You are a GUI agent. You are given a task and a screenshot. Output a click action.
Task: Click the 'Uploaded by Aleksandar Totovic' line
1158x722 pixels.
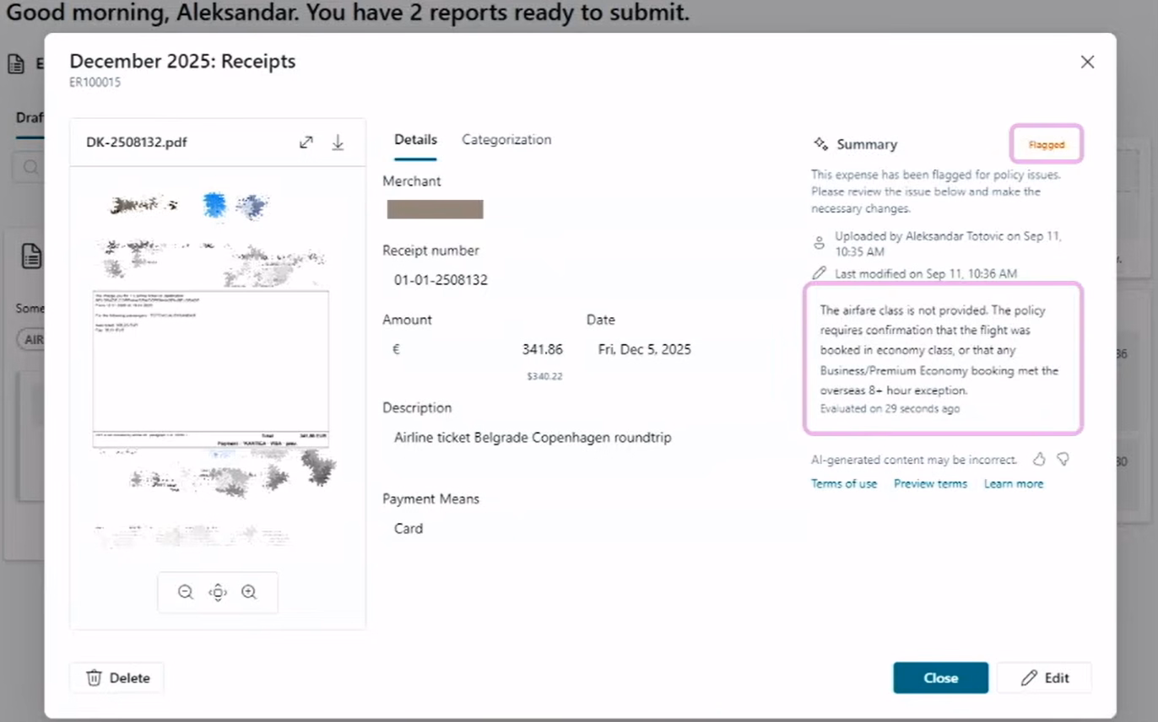coord(948,244)
